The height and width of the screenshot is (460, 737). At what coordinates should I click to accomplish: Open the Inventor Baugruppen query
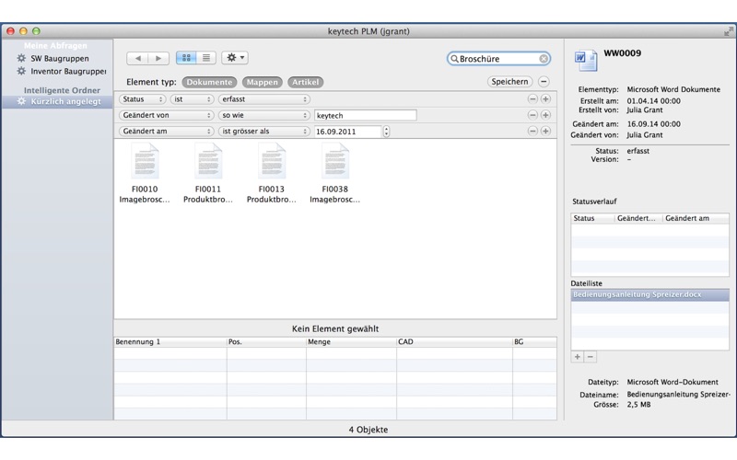click(68, 72)
